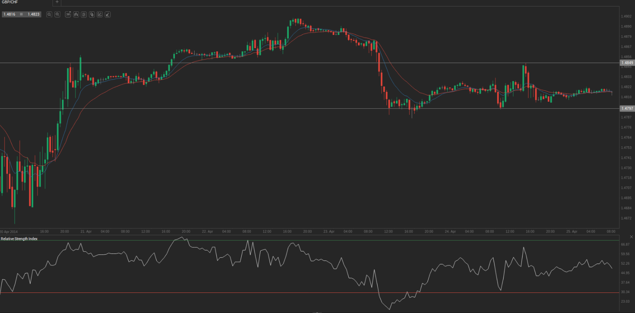Change chart type using the candlestick icon

point(76,14)
